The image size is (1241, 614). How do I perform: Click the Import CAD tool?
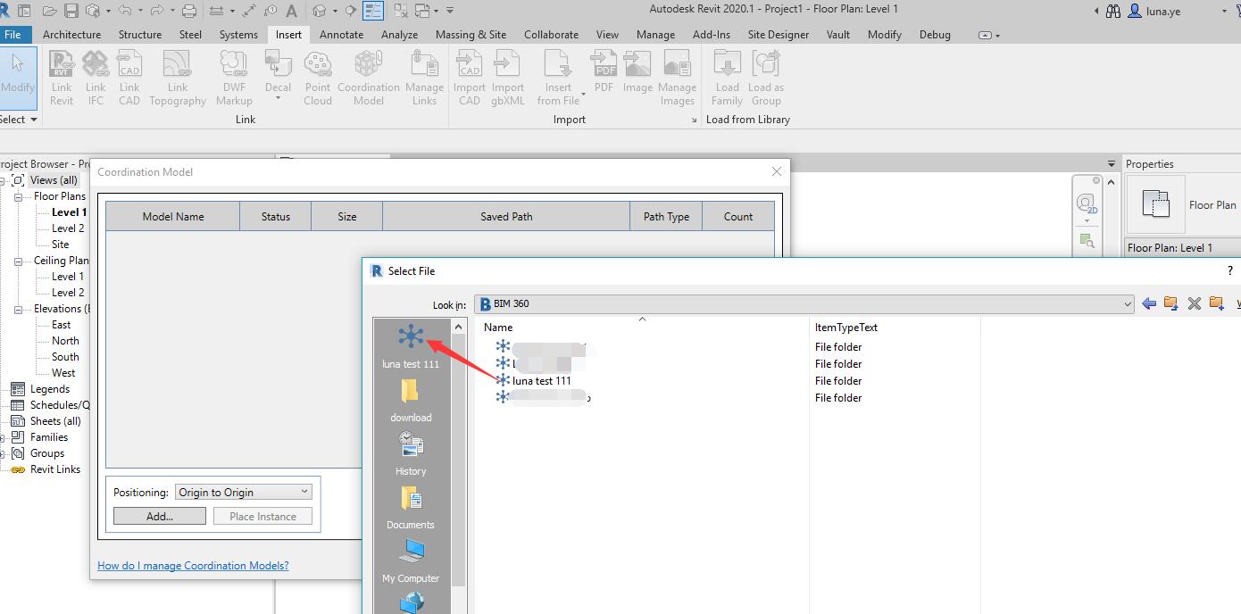470,78
